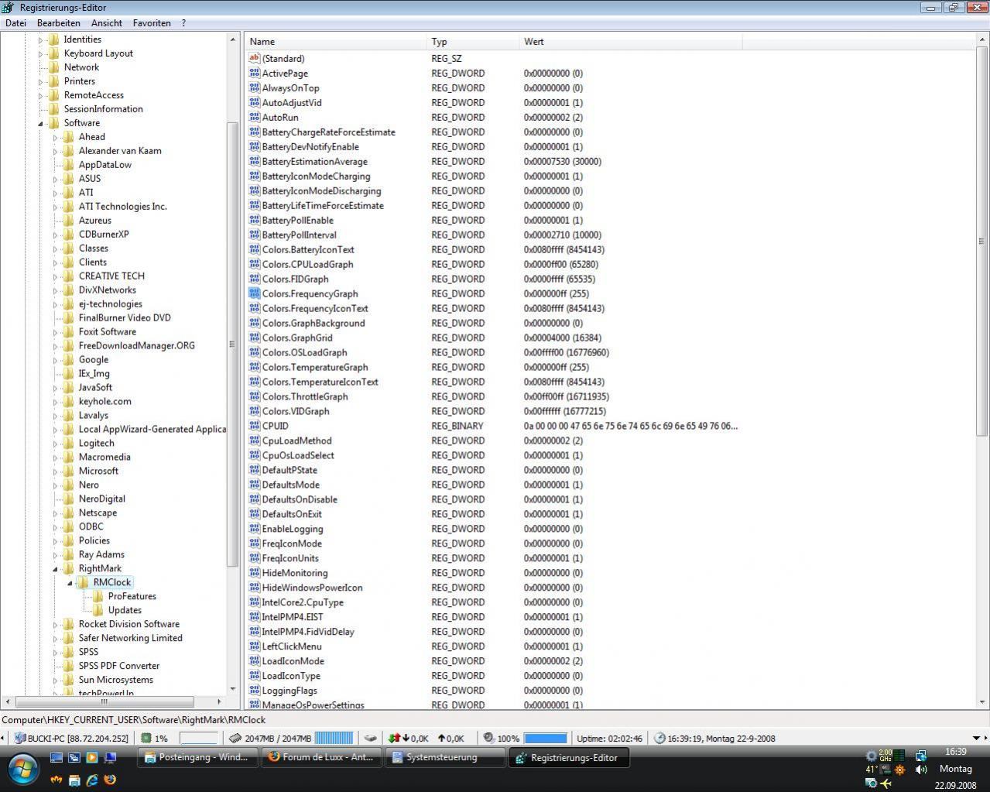Click the BUCKI-PC computer icon in status bar
This screenshot has width=990, height=792.
[19, 738]
